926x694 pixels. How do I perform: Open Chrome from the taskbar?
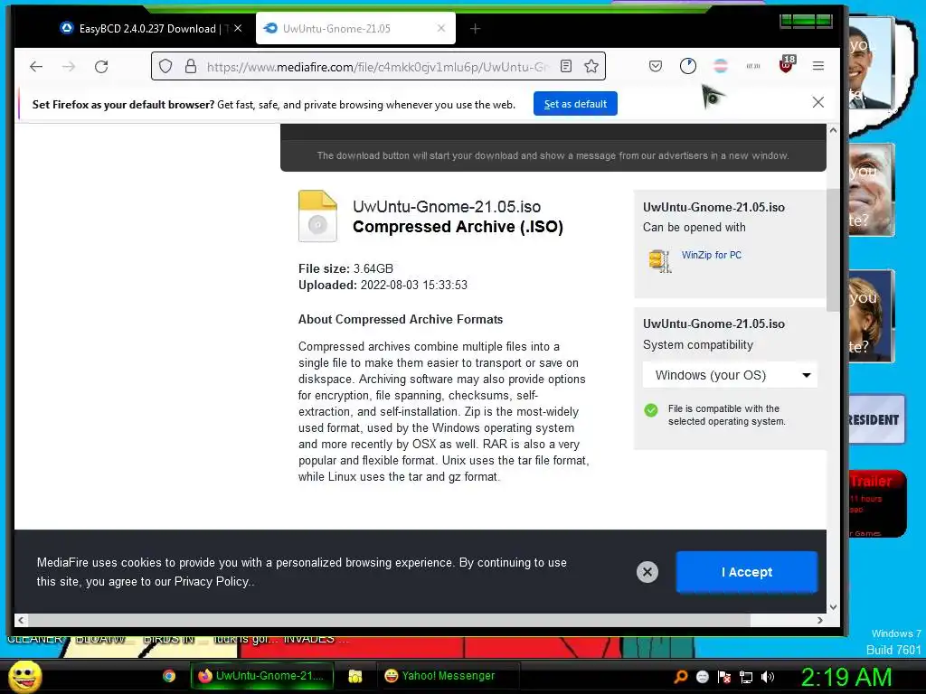coord(169,676)
